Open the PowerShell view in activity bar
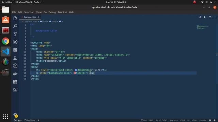This screenshot has height=122, width=218. (x=15, y=89)
